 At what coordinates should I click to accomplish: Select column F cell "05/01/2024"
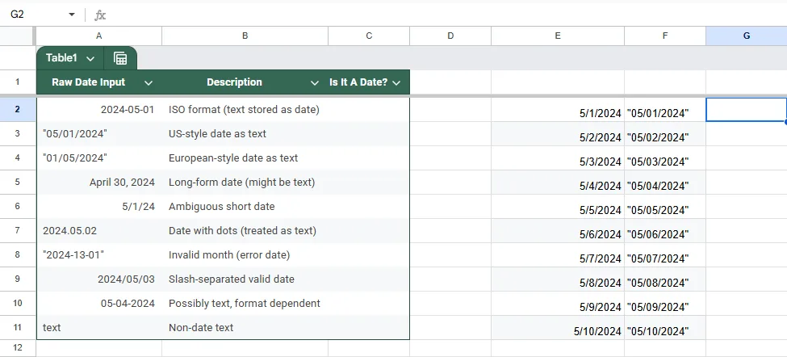[665, 110]
